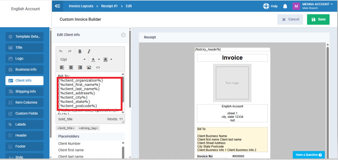
Task: Click the purple M account avatar
Action: [296, 6]
